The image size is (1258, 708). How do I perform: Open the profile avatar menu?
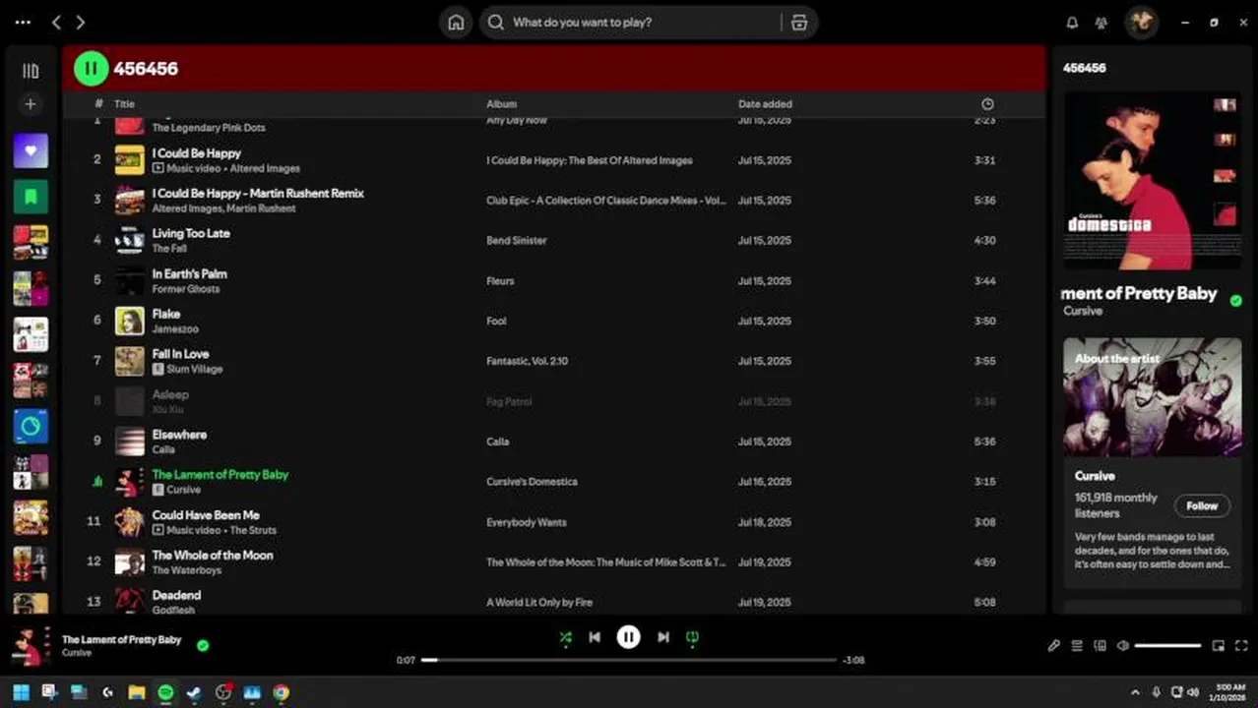click(x=1142, y=22)
